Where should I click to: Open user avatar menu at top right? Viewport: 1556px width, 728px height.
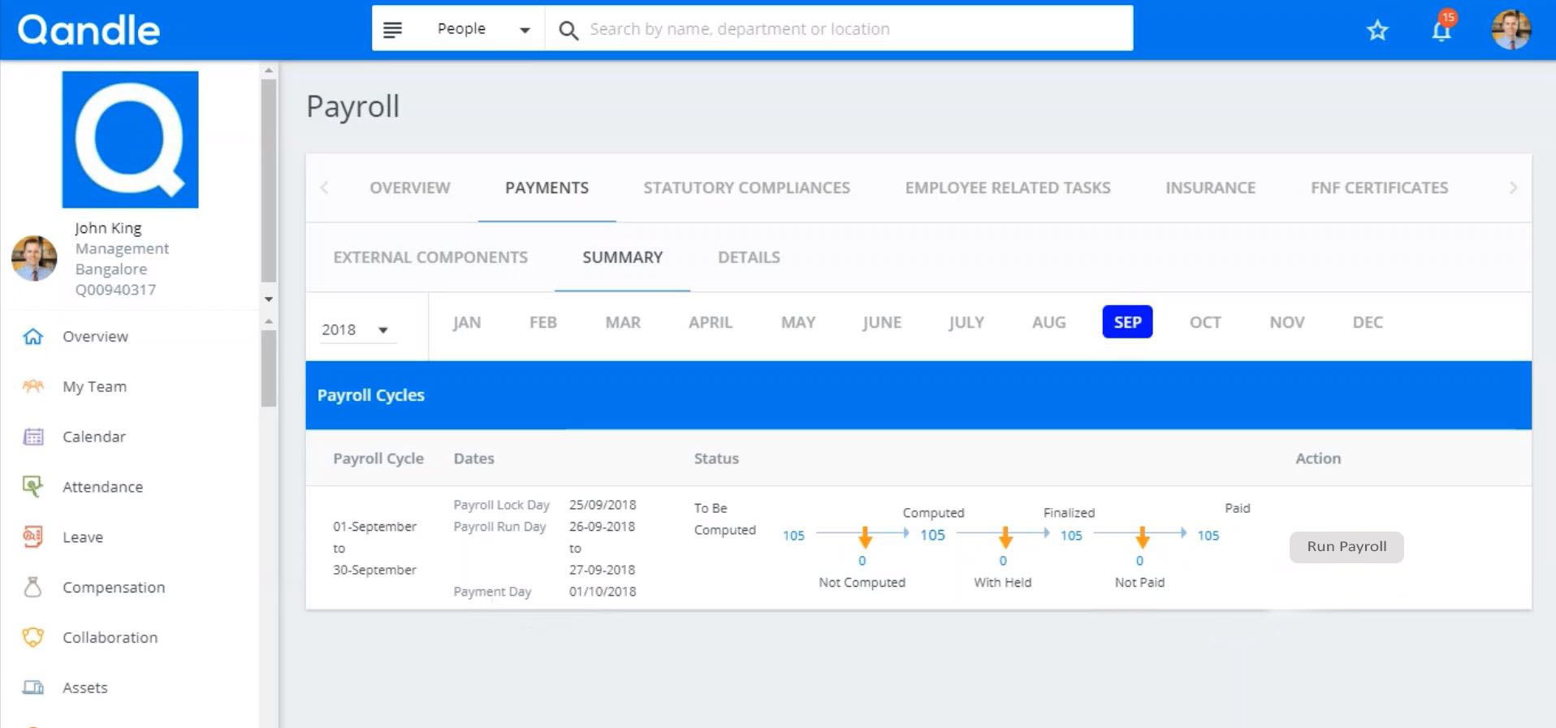coord(1511,30)
